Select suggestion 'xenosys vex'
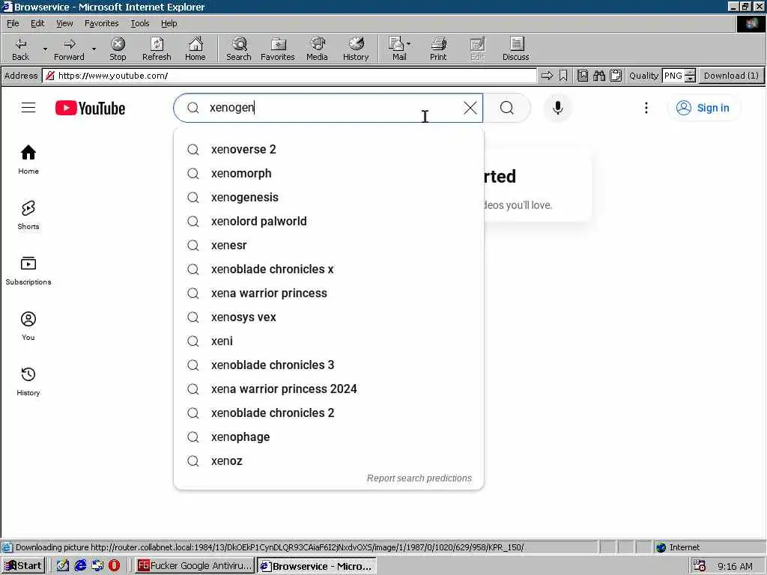The height and width of the screenshot is (575, 767). 329,317
